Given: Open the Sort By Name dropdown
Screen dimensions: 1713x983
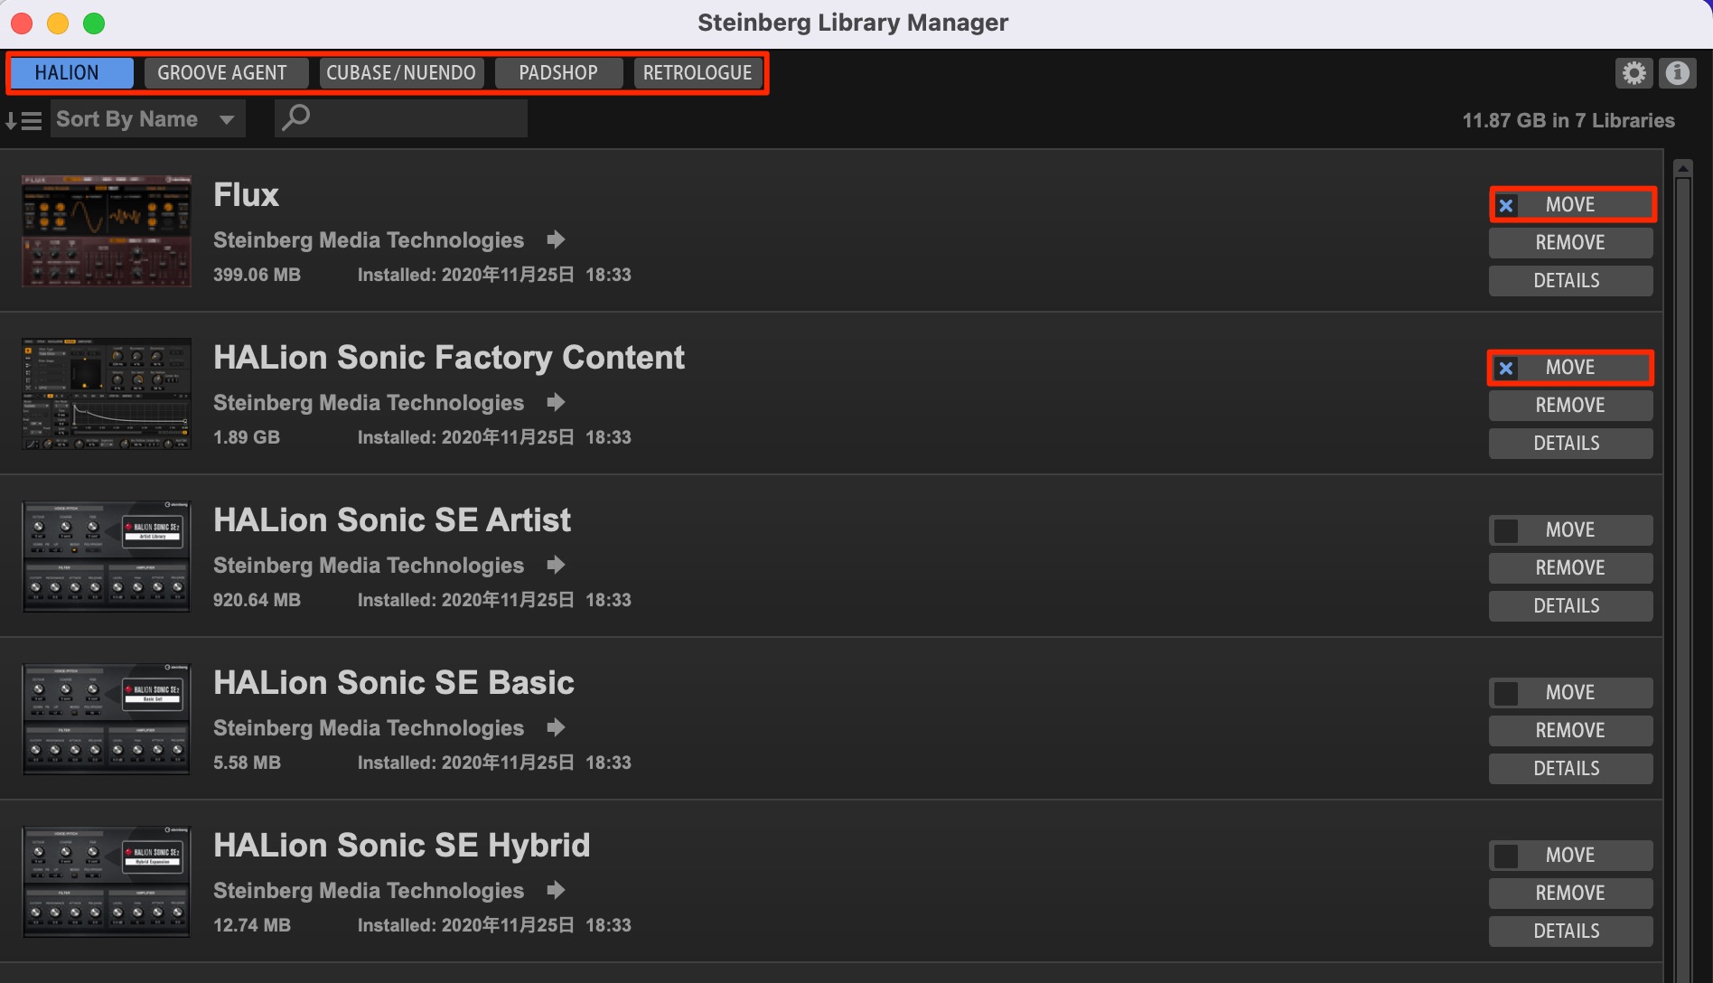Looking at the screenshot, I should pos(147,119).
